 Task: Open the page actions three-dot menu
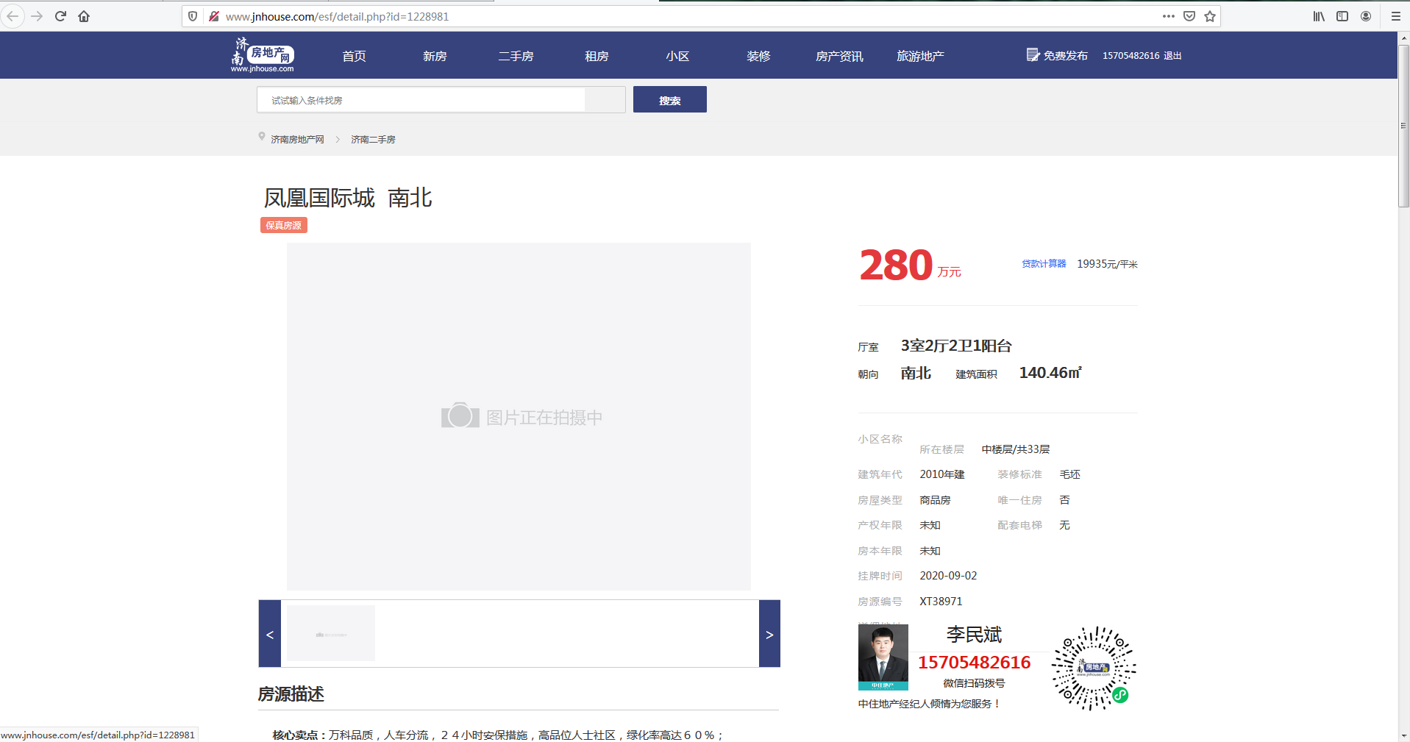coord(1168,16)
